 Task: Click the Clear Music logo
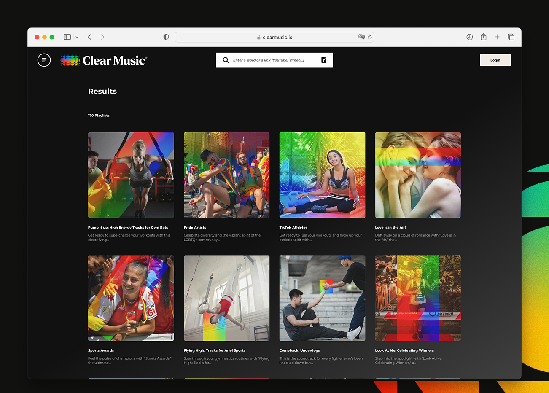[x=104, y=60]
